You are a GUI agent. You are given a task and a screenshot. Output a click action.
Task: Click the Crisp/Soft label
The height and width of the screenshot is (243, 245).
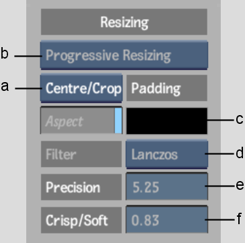(81, 220)
